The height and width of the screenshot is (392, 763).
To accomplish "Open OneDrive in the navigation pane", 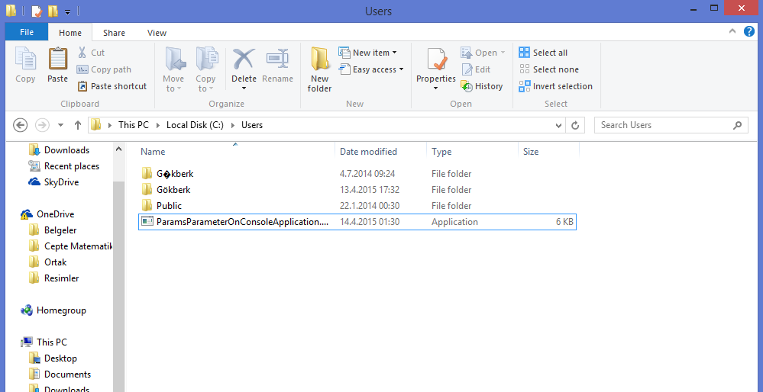I will click(x=47, y=214).
